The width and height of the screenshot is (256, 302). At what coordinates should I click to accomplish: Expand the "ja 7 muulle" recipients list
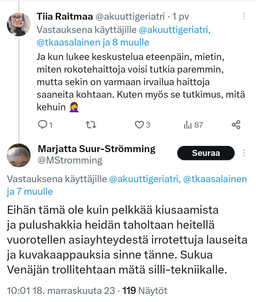30,192
